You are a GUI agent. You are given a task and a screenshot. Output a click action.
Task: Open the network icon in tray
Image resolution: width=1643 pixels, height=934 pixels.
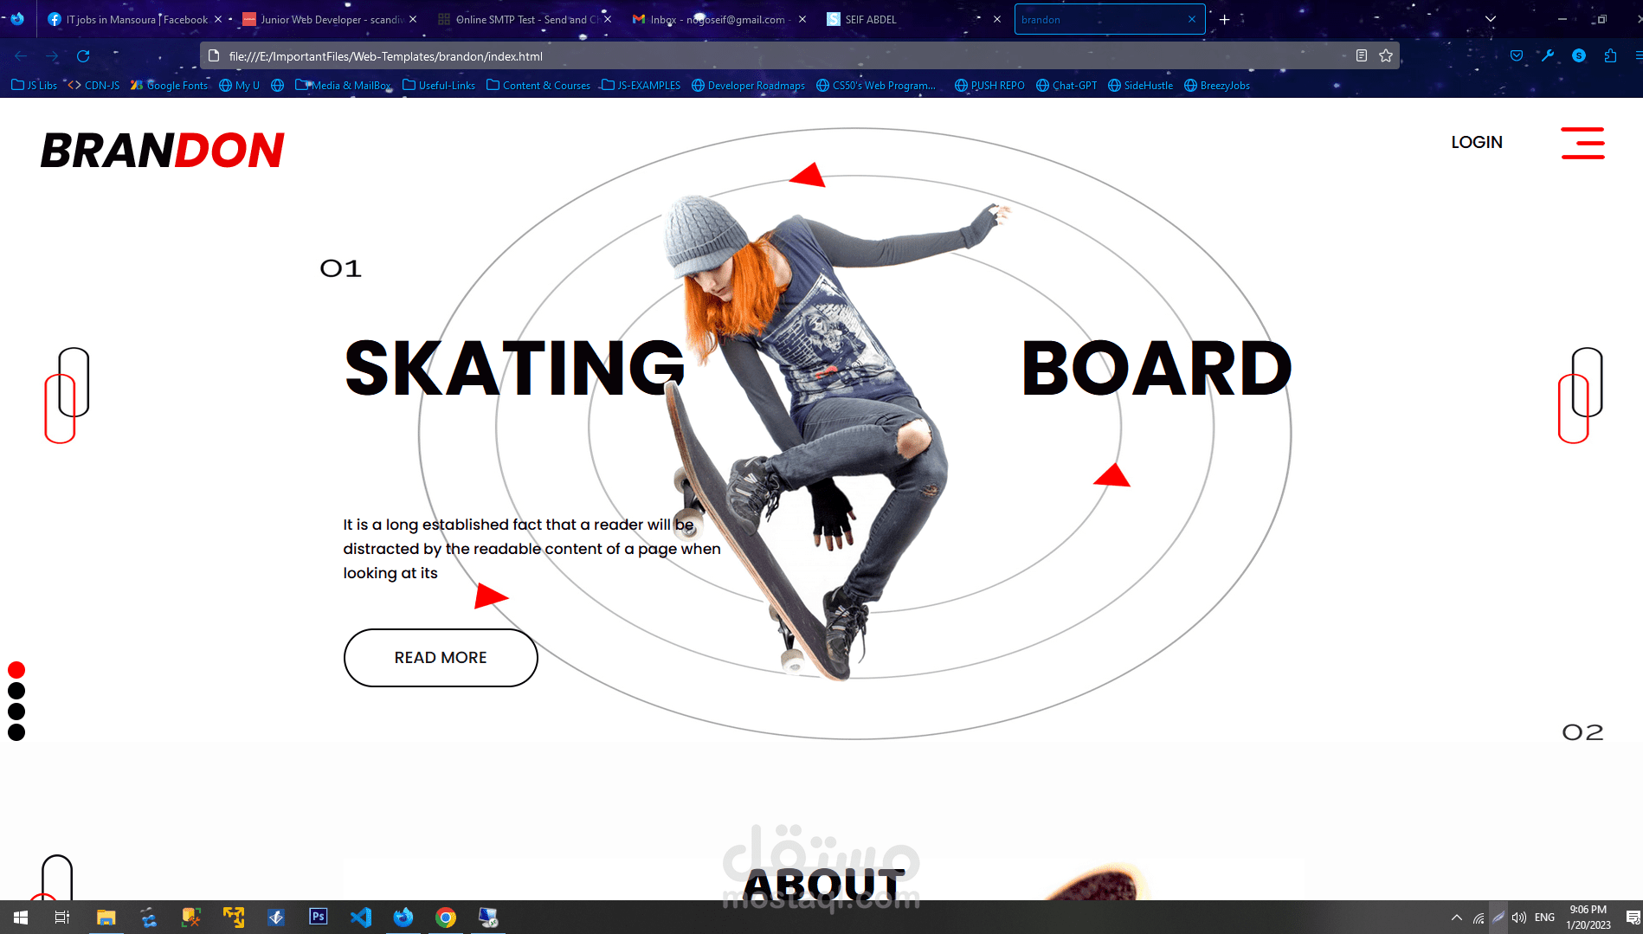pos(1479,918)
